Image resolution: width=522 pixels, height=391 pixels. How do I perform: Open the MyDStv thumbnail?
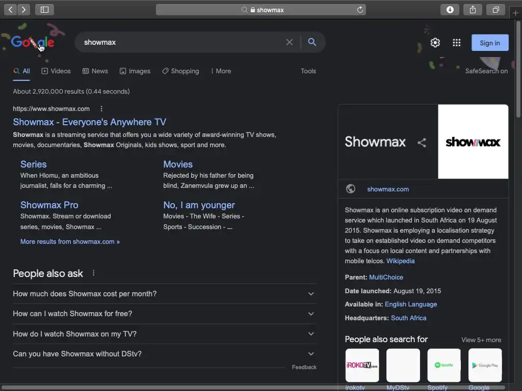[x=403, y=365]
